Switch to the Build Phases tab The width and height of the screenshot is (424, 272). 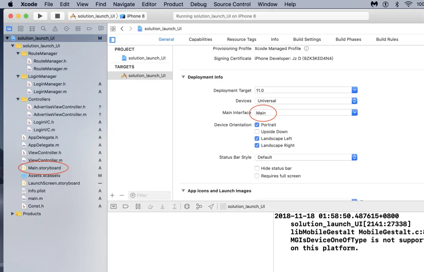click(348, 40)
